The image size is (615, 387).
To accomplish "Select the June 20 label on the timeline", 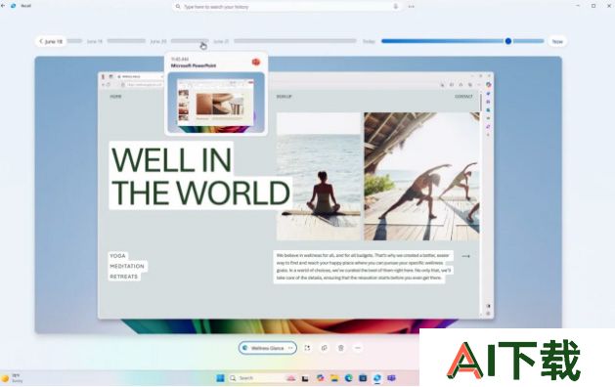I will pyautogui.click(x=158, y=41).
